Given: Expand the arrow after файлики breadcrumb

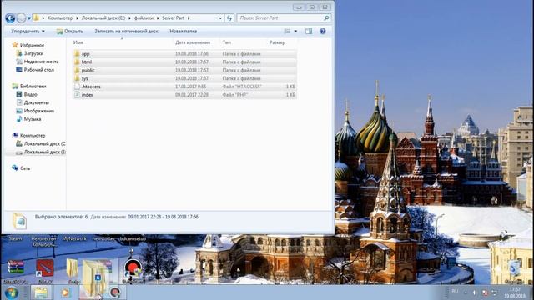Looking at the screenshot, I should click(x=158, y=18).
